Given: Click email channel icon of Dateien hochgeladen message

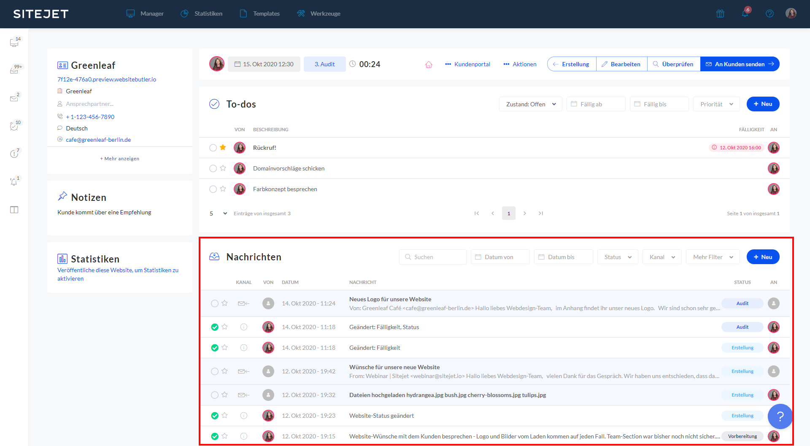Looking at the screenshot, I should pyautogui.click(x=244, y=395).
